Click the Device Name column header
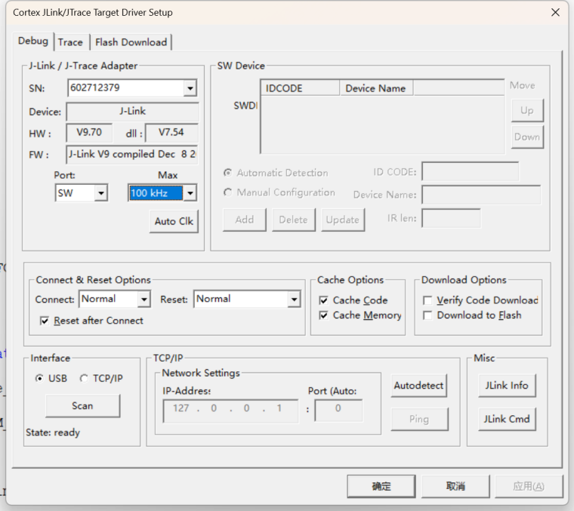This screenshot has height=511, width=574. pos(377,88)
